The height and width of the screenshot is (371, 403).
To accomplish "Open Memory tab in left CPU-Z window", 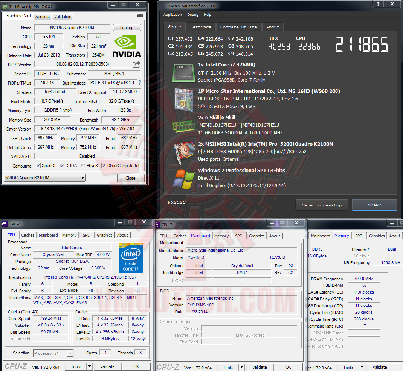I will coord(69,235).
